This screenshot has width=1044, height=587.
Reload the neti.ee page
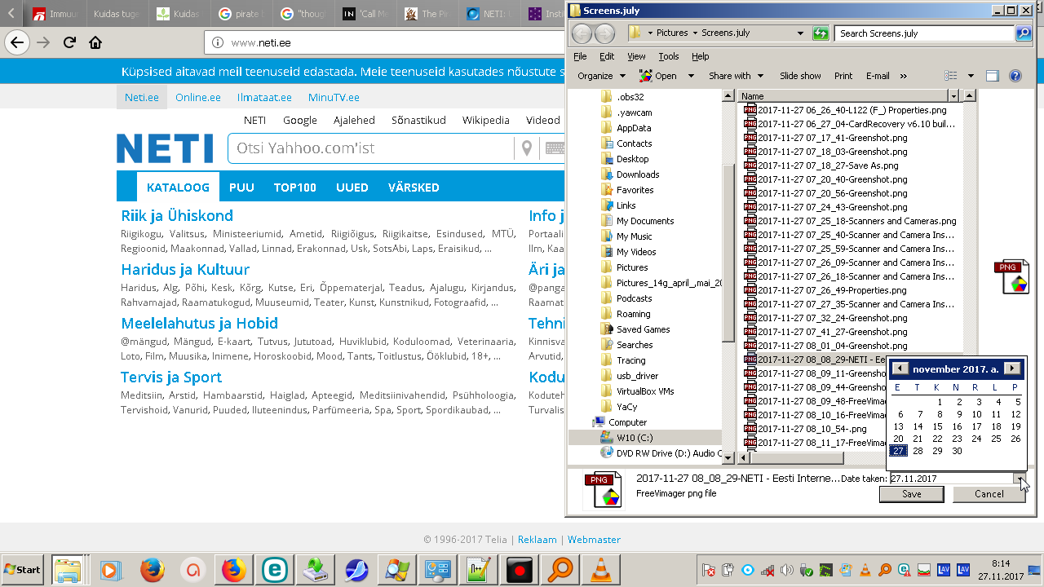pyautogui.click(x=69, y=42)
